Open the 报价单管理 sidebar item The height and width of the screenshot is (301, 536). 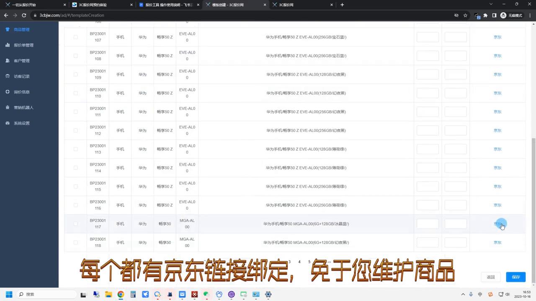coord(23,45)
